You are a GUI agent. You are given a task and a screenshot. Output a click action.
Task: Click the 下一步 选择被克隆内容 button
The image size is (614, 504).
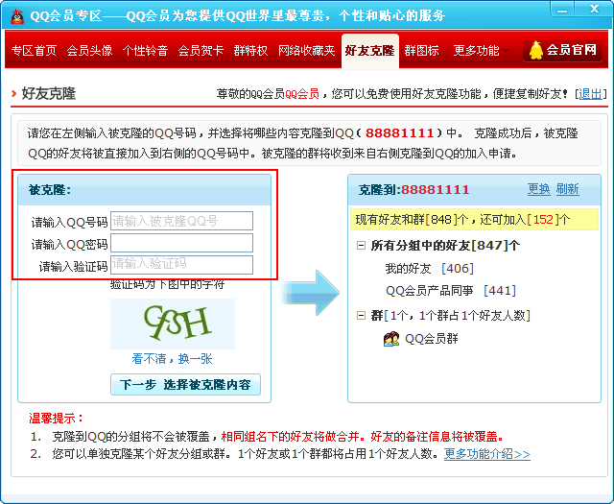[185, 384]
